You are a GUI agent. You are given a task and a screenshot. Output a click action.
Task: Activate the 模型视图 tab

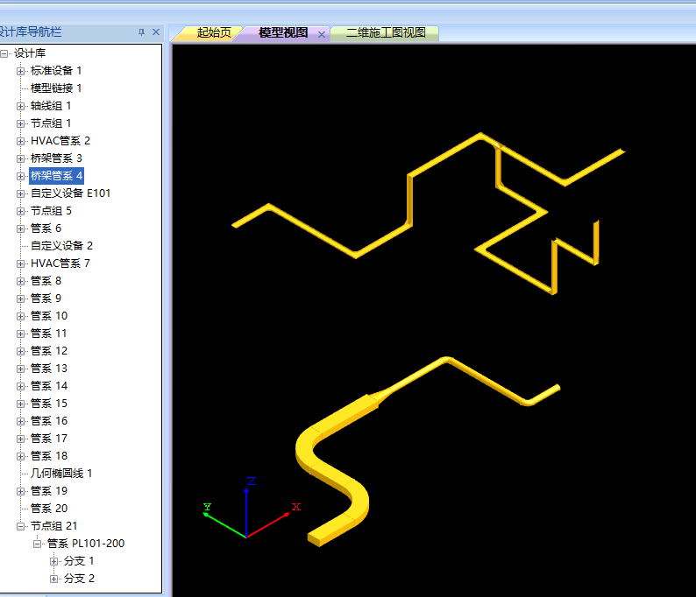click(282, 33)
